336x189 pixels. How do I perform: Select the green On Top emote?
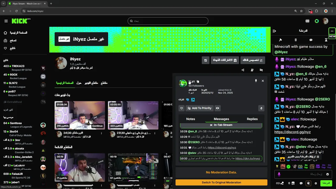click(306, 166)
